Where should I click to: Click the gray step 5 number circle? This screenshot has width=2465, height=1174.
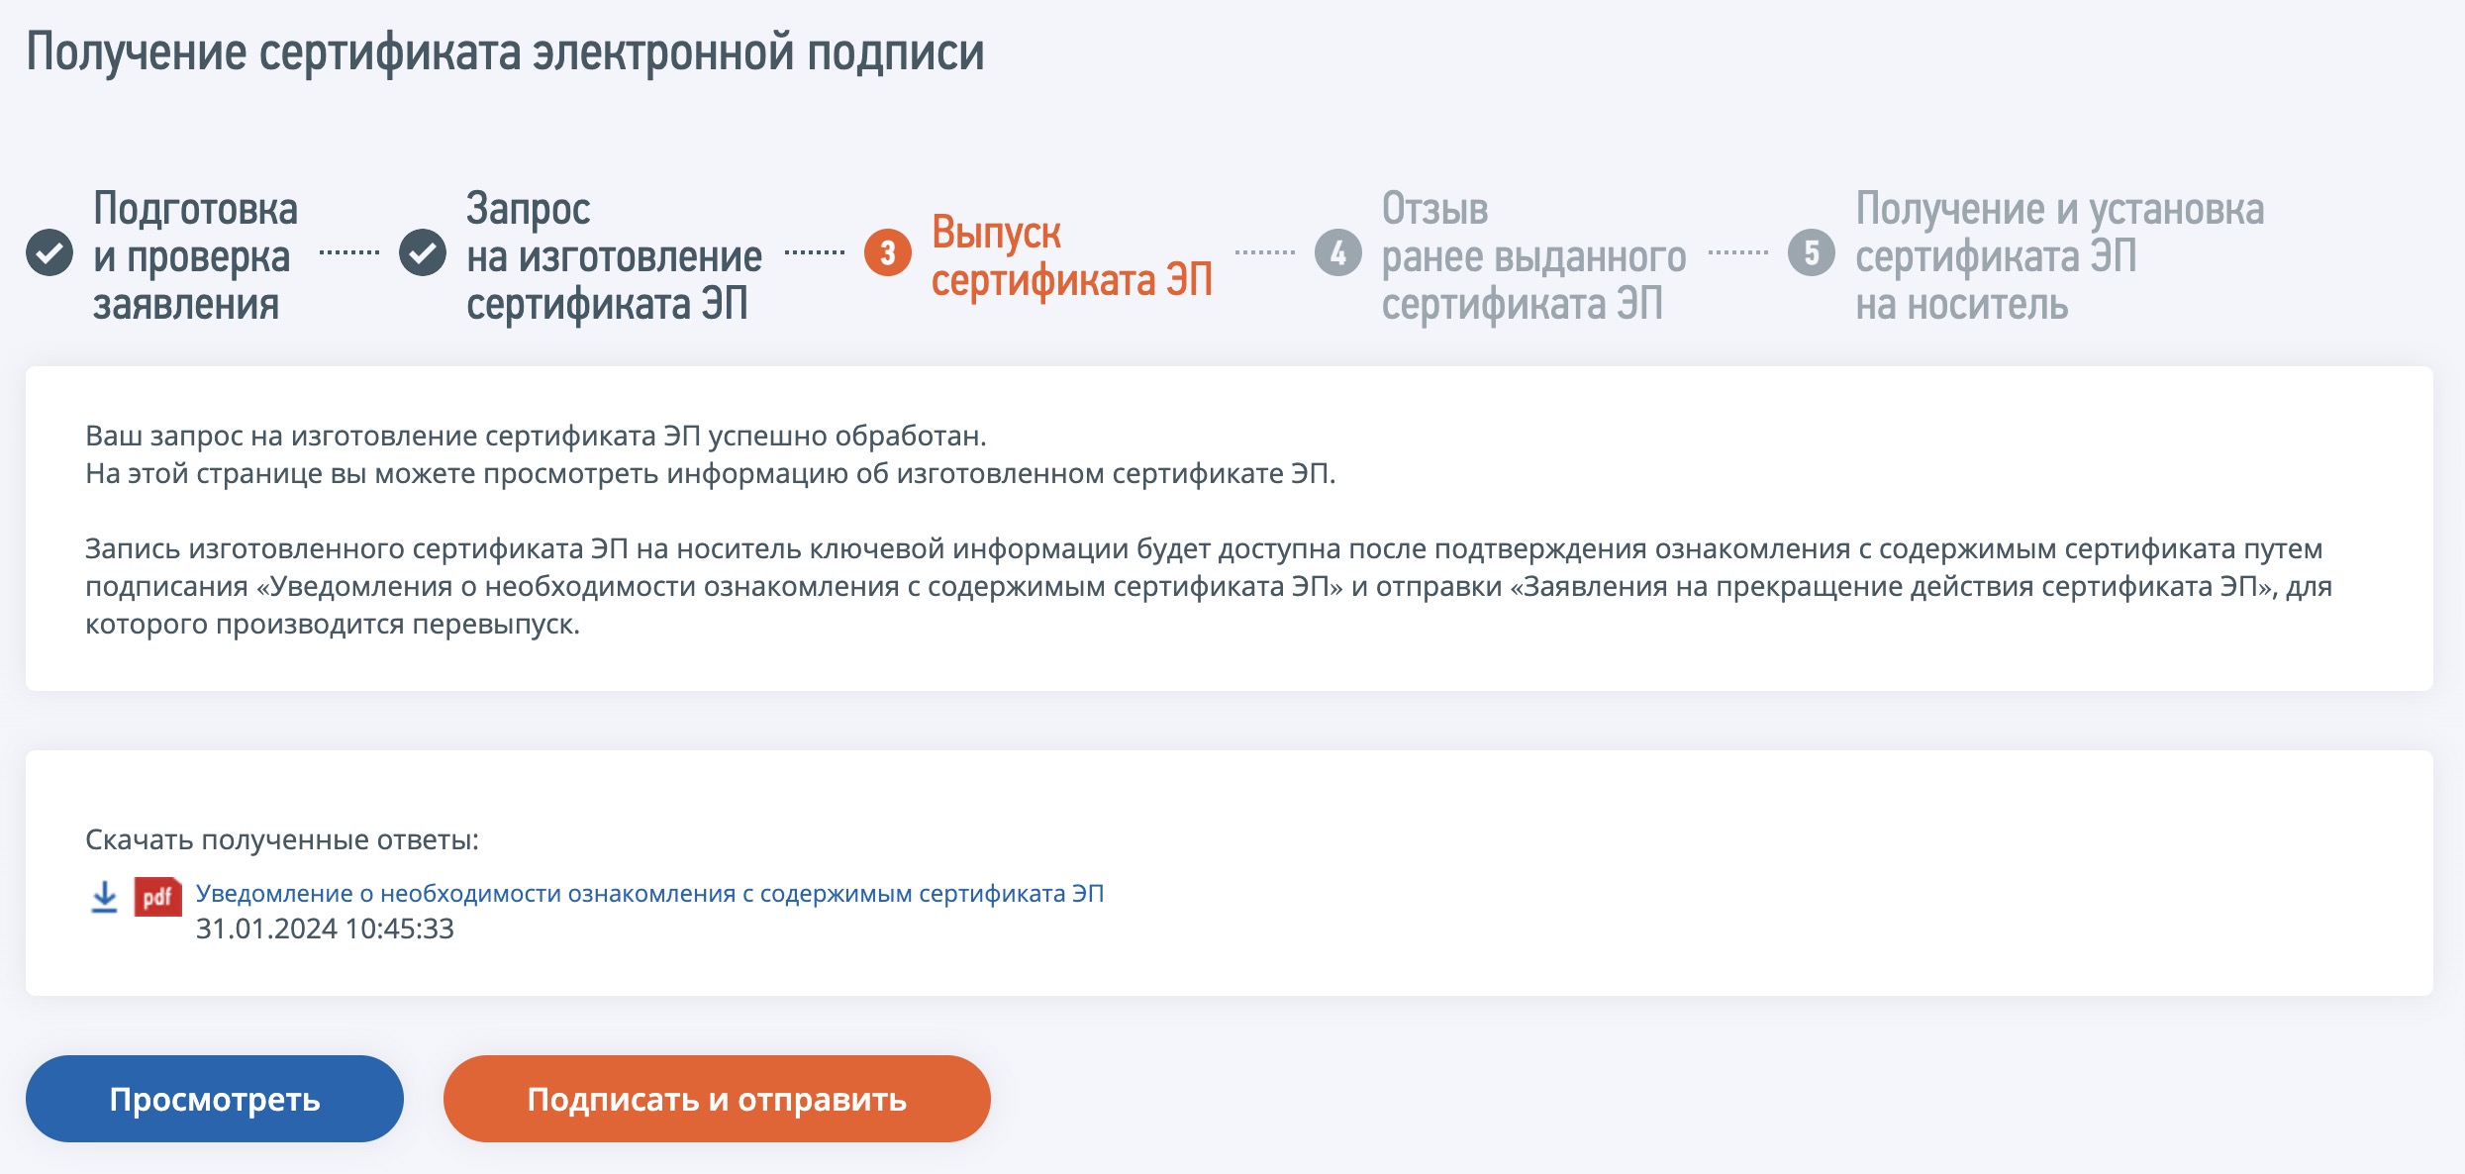click(x=1811, y=253)
